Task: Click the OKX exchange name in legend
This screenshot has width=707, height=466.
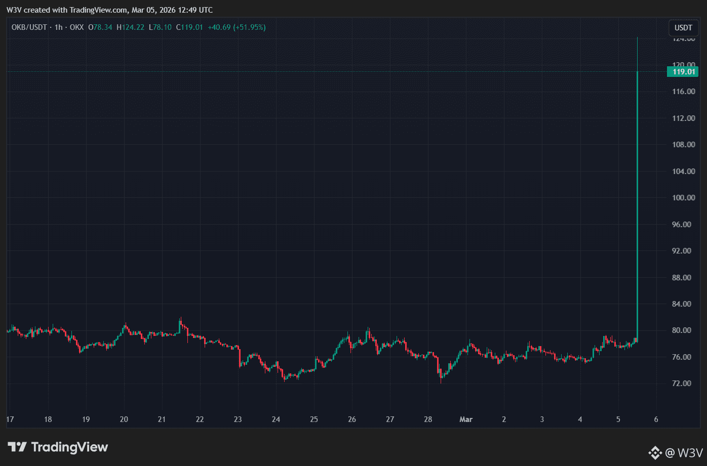Action: point(76,27)
